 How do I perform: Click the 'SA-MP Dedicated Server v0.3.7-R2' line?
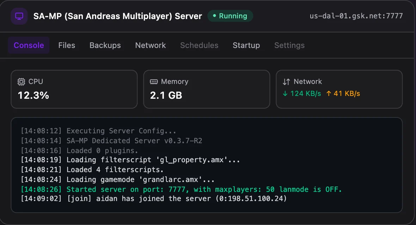(x=111, y=141)
